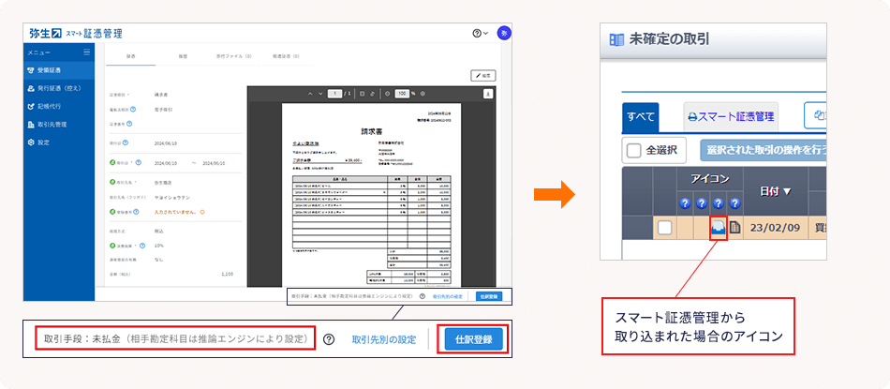Click the ヤヨイショウテン furigana value
The image size is (890, 389).
click(171, 197)
